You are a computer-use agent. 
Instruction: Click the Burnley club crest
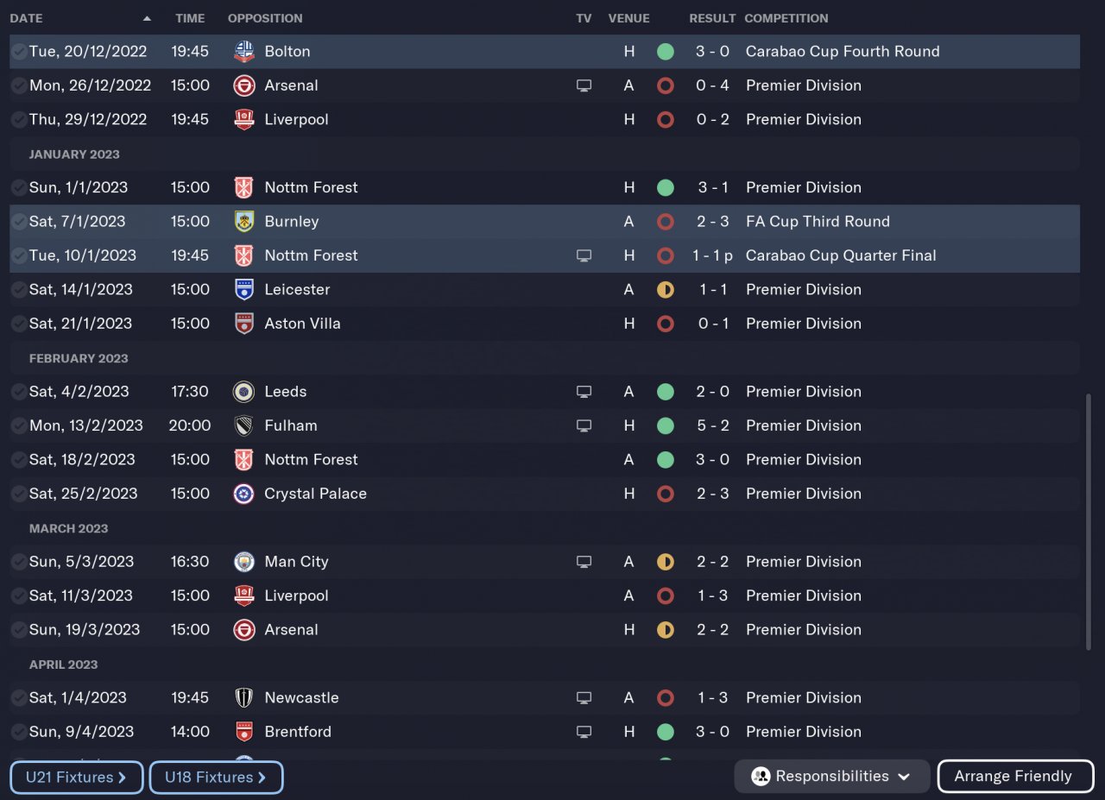[244, 222]
